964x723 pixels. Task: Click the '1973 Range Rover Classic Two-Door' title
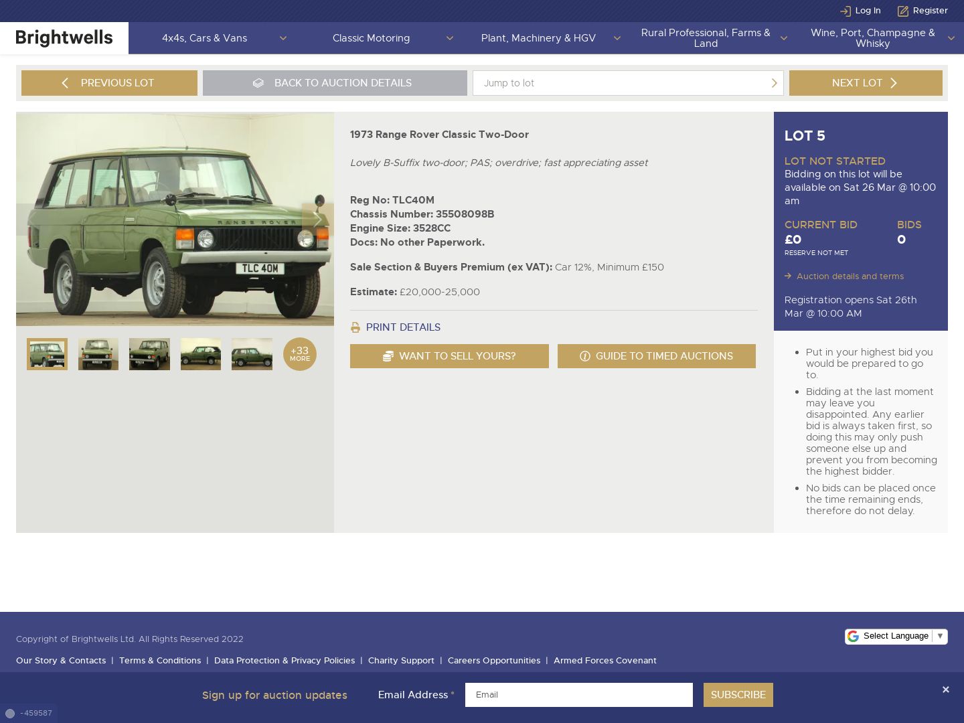[x=439, y=135]
